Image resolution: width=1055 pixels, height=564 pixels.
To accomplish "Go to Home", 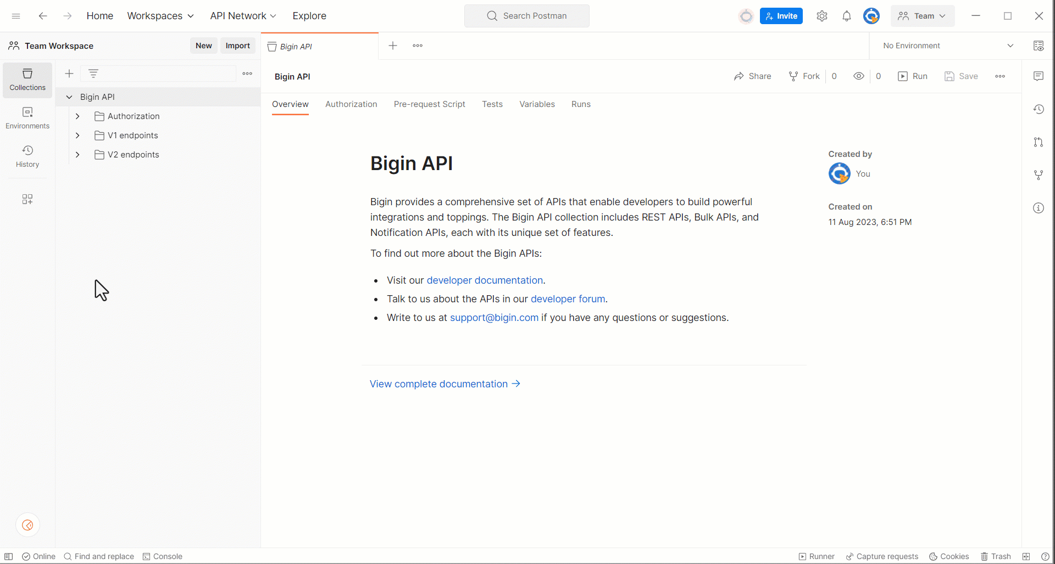I will [x=100, y=16].
